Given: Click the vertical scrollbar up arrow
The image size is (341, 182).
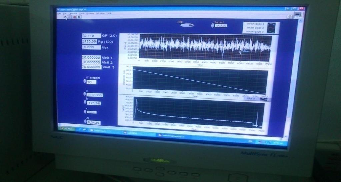Looking at the screenshot, I should pos(301,21).
